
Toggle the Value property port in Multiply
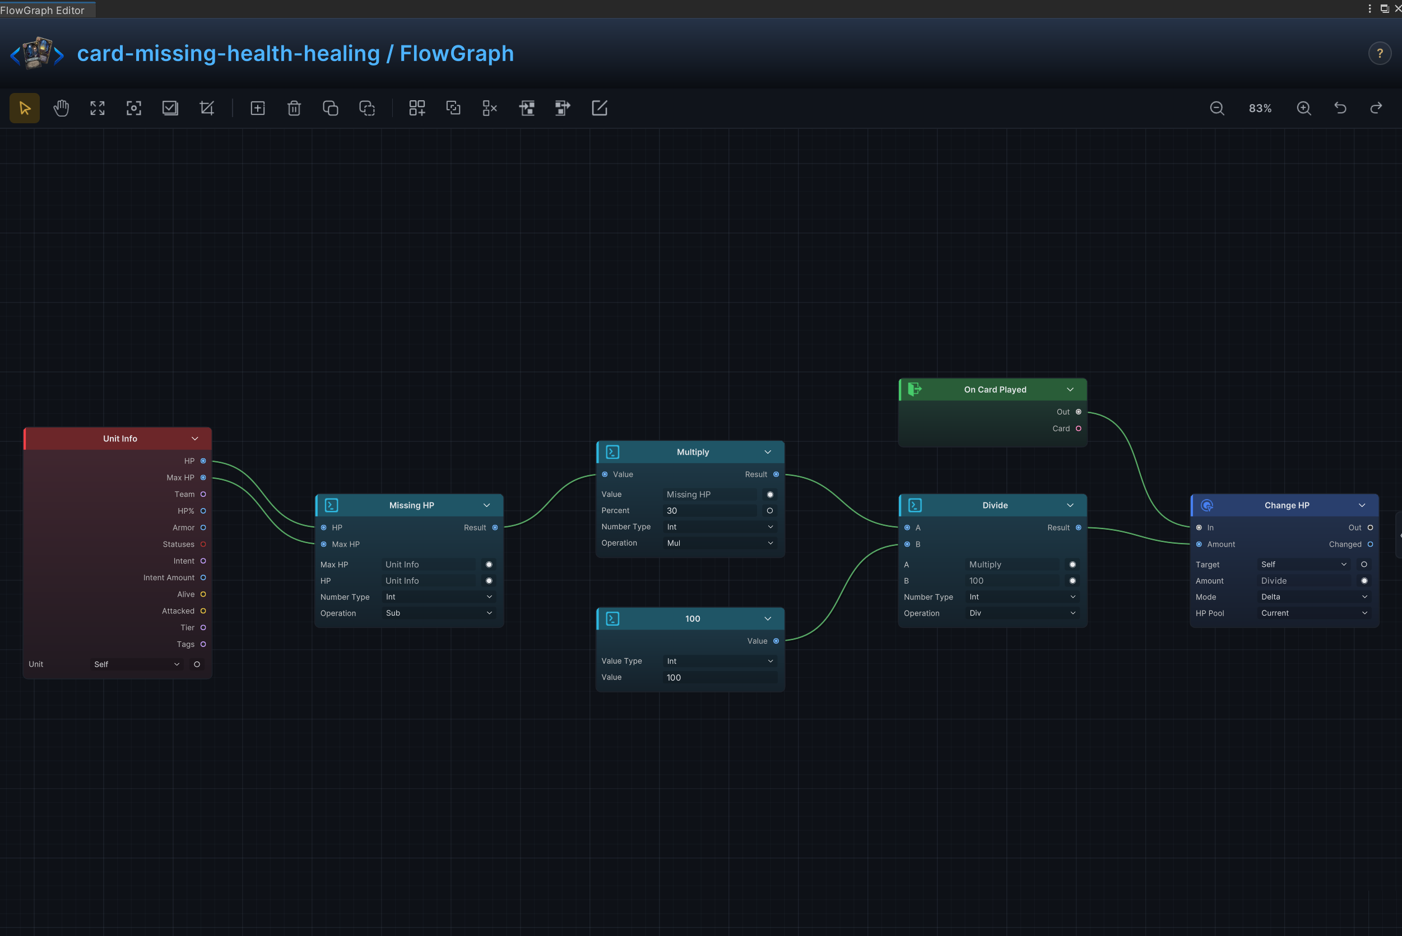[770, 495]
